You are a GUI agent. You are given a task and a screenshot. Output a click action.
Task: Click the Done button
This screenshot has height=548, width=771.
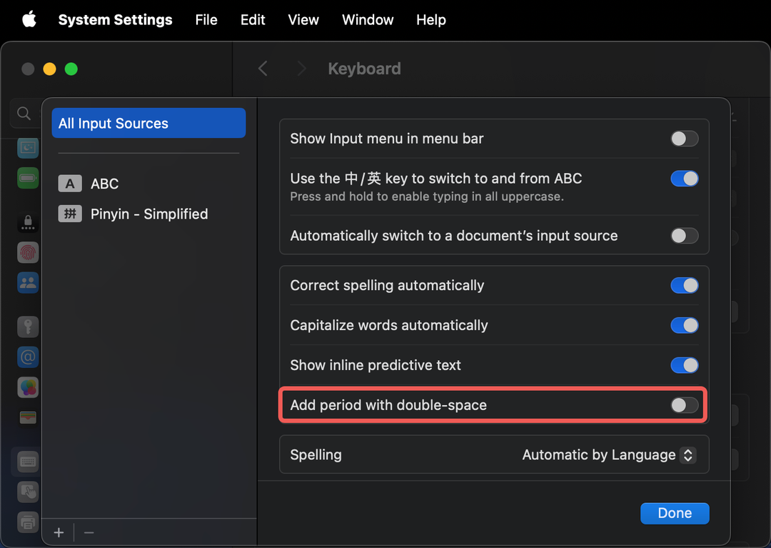click(x=674, y=513)
